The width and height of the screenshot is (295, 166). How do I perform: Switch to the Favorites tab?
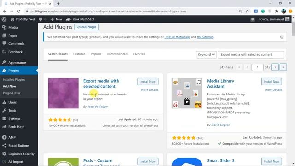pyautogui.click(x=139, y=54)
